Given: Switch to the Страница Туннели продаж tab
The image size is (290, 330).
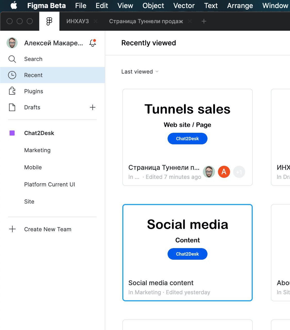Looking at the screenshot, I should pos(146,21).
